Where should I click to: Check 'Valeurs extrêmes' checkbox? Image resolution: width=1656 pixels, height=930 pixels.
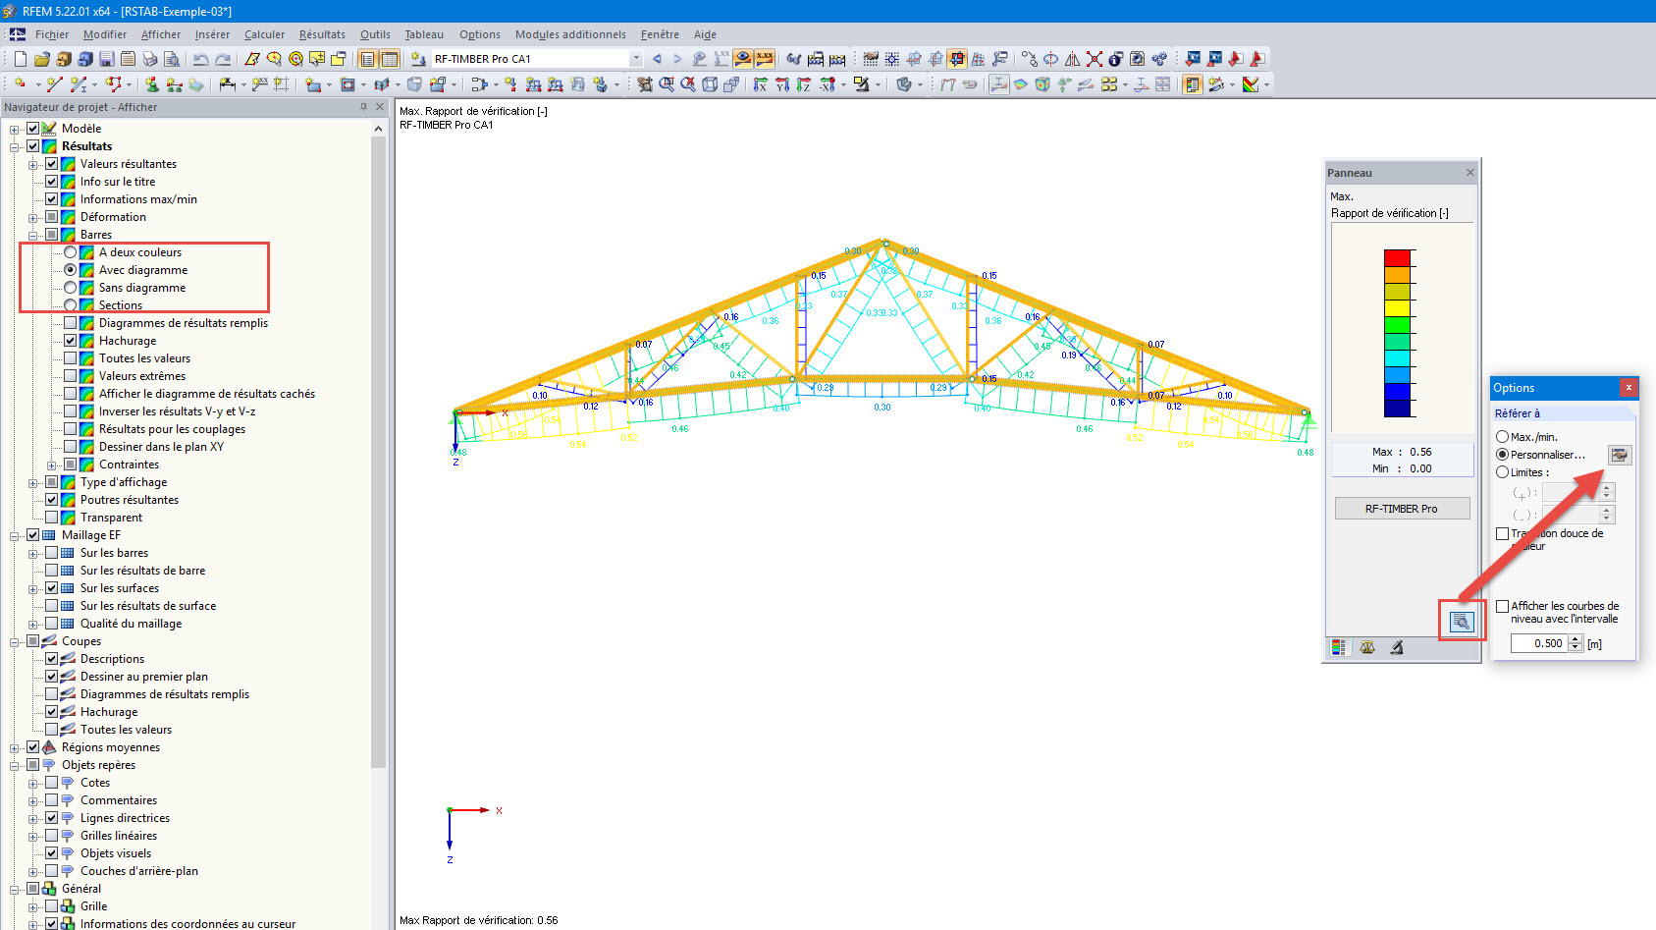click(x=71, y=376)
